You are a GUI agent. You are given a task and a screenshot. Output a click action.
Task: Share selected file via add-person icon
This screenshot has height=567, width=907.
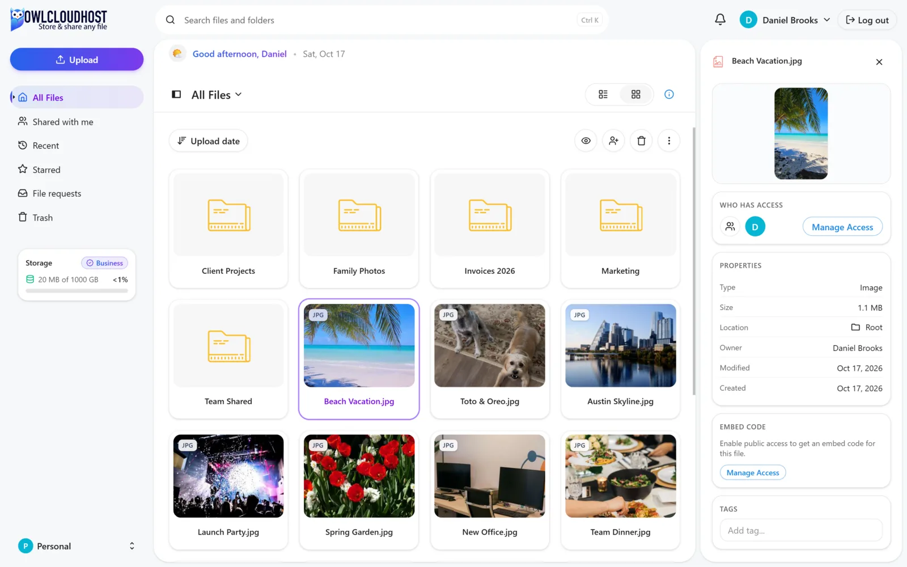pos(613,141)
